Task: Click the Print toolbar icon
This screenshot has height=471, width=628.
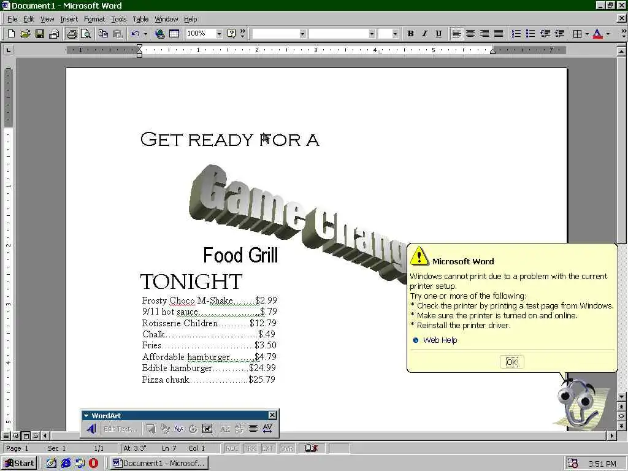Action: click(72, 34)
